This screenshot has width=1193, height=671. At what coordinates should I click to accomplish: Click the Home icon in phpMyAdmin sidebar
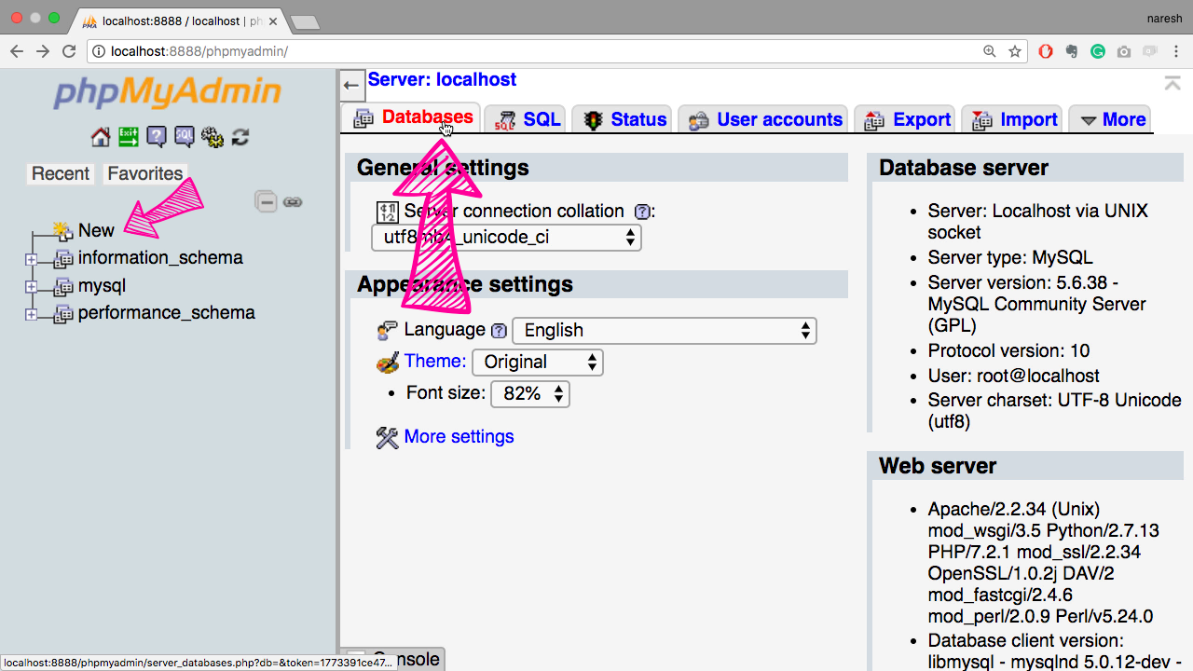click(x=101, y=138)
